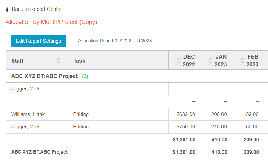Click Hank Williams' Editing task cell
The image size is (268, 162).
tap(81, 114)
